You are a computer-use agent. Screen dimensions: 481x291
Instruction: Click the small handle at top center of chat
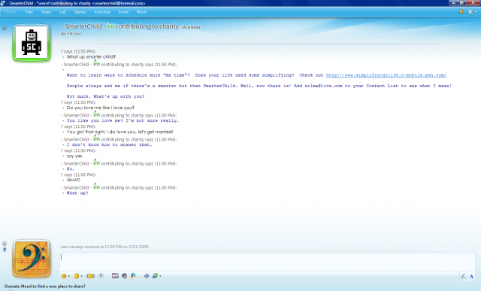tap(240, 20)
